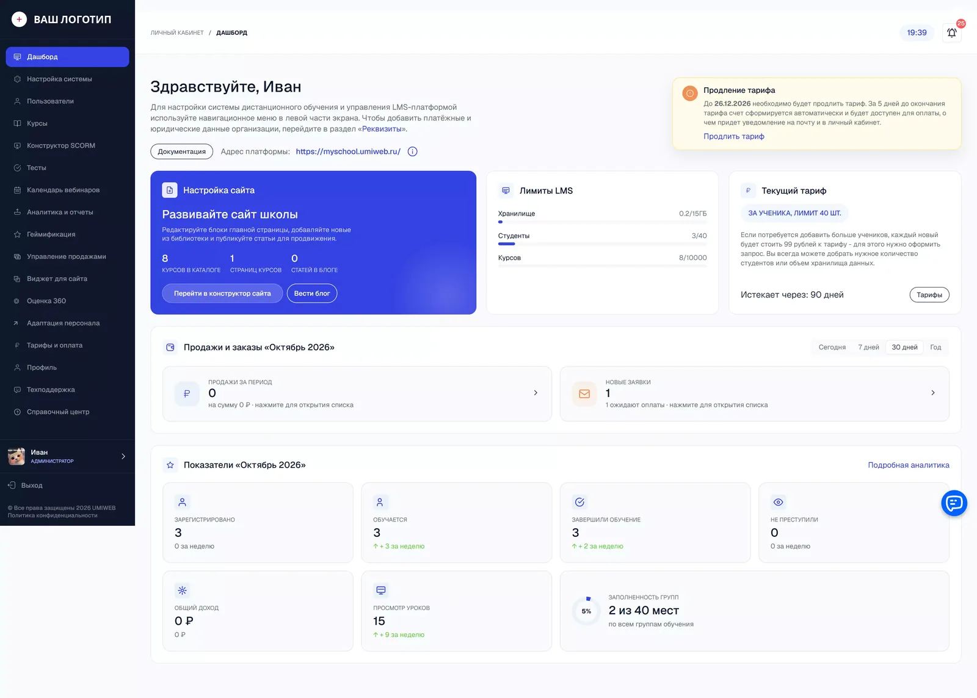Open Геймификация sidebar section
The width and height of the screenshot is (977, 698).
point(67,234)
